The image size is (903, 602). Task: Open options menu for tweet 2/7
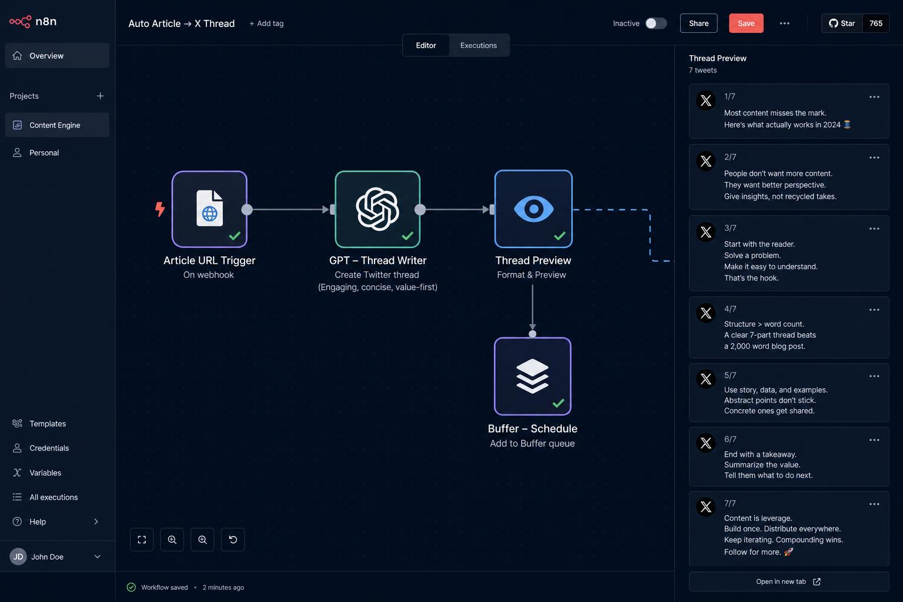pos(874,158)
